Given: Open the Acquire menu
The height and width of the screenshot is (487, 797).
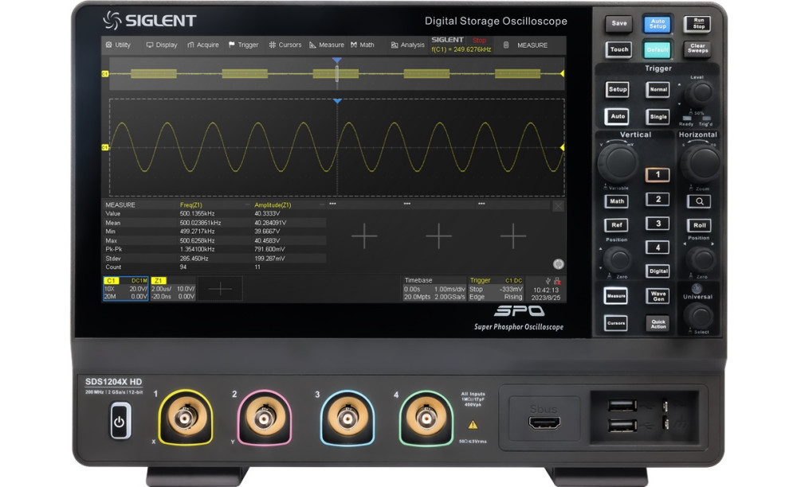Looking at the screenshot, I should click(202, 45).
